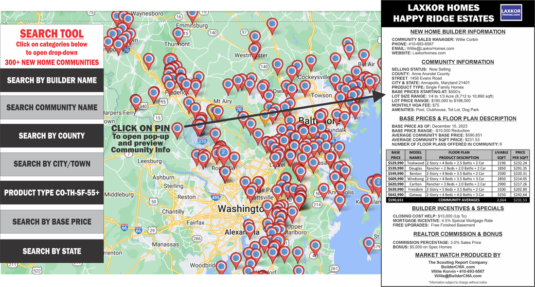Select the orange pin west of Baltimore

265,116
